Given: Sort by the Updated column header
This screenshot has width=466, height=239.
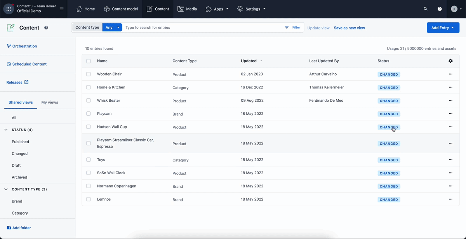Looking at the screenshot, I should [251, 61].
